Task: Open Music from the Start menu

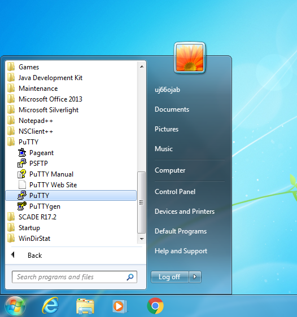Action: 164,149
